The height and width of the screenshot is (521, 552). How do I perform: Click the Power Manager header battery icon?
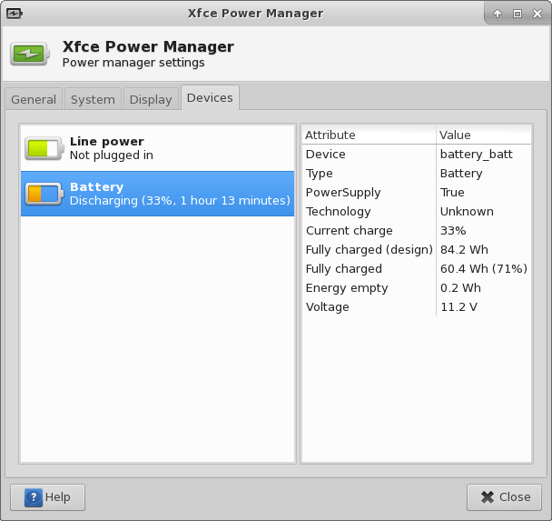[32, 55]
